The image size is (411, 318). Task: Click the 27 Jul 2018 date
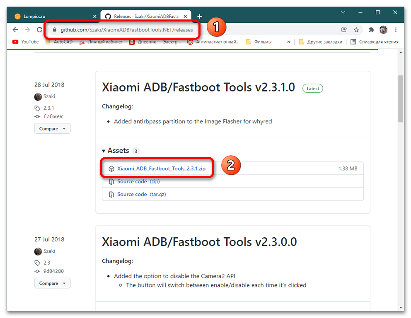click(x=49, y=239)
